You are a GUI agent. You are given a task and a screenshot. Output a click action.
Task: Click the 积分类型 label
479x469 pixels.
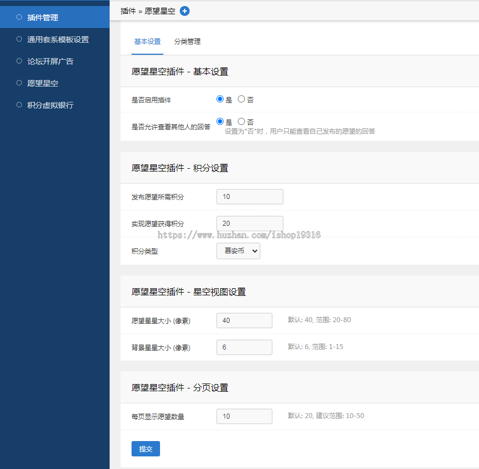[x=145, y=251]
